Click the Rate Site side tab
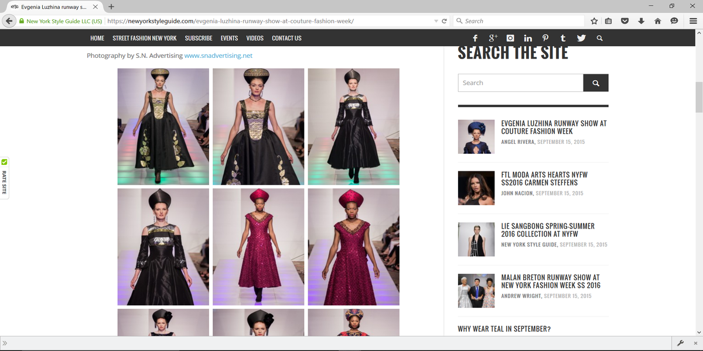Viewport: 703px width, 351px height. [x=4, y=178]
